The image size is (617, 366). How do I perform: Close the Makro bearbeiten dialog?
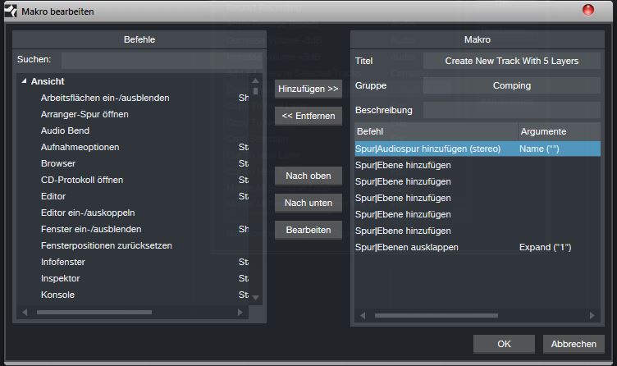pos(588,11)
